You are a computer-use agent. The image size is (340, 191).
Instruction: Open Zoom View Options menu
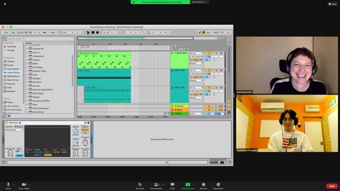tap(199, 2)
